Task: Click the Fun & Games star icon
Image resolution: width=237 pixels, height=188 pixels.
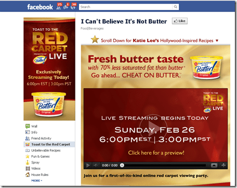Action: pyautogui.click(x=27, y=156)
